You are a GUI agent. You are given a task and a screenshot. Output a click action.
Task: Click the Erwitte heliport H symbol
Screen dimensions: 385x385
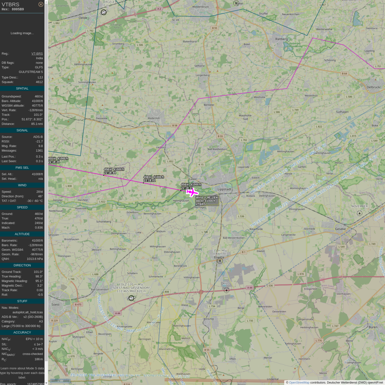[x=220, y=261]
